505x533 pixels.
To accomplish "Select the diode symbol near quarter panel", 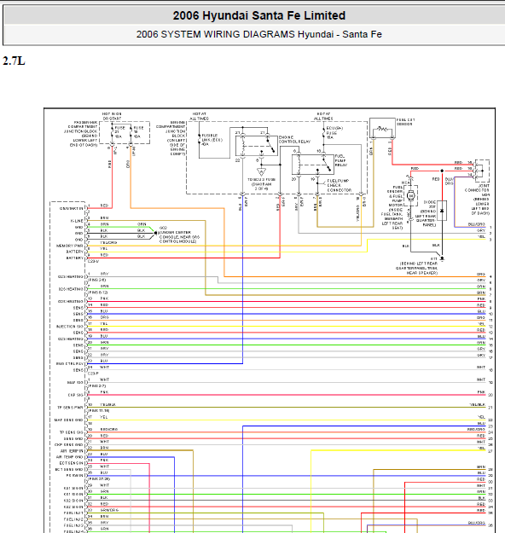I will click(x=442, y=211).
